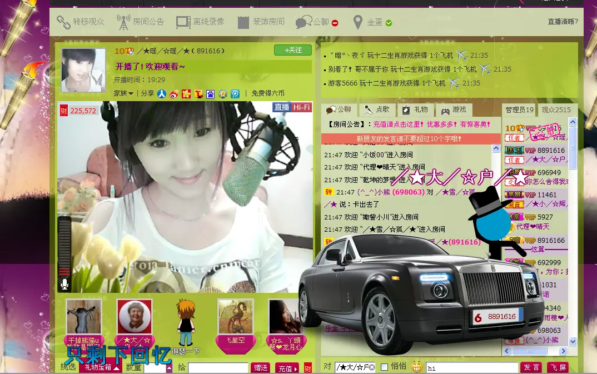Click the 得瑟一下 cartoon character
The height and width of the screenshot is (374, 597).
(186, 323)
